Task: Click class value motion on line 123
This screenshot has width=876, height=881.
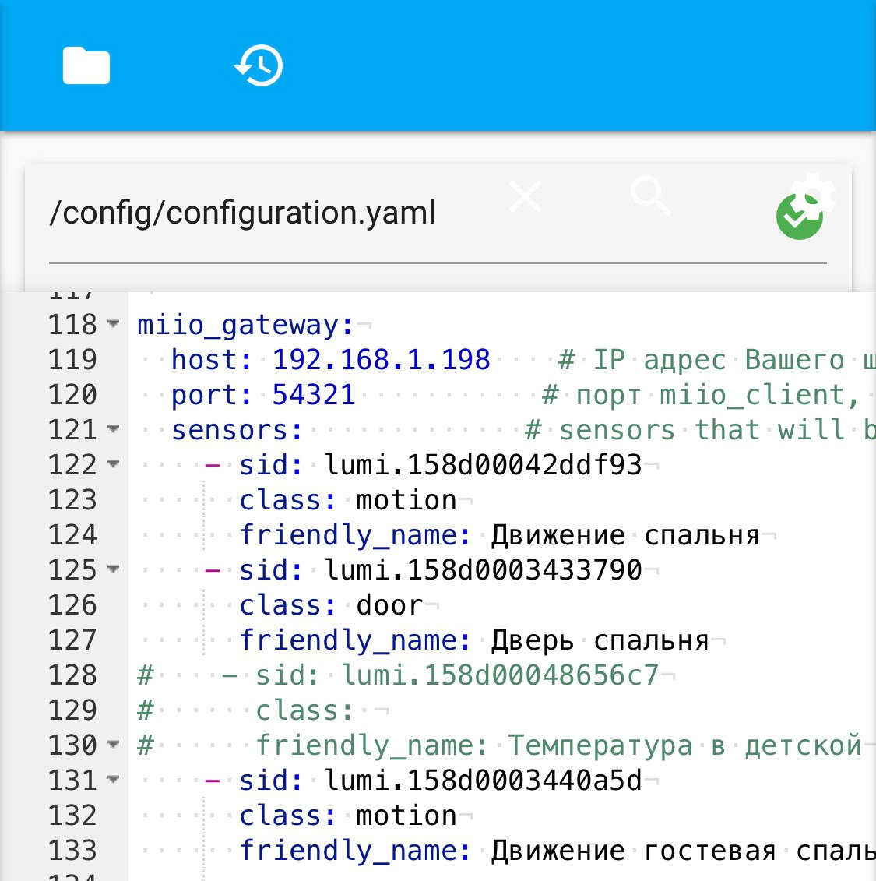Action: pyautogui.click(x=406, y=500)
